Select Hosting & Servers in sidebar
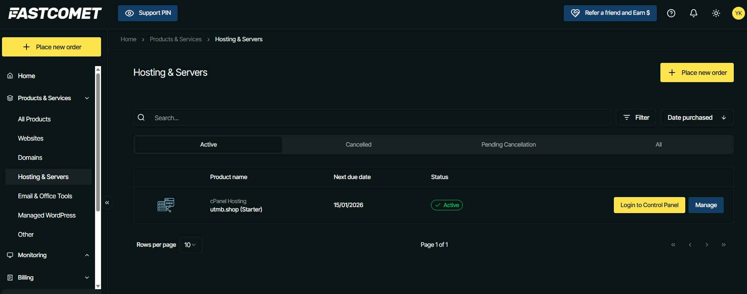747x294 pixels. pos(49,177)
